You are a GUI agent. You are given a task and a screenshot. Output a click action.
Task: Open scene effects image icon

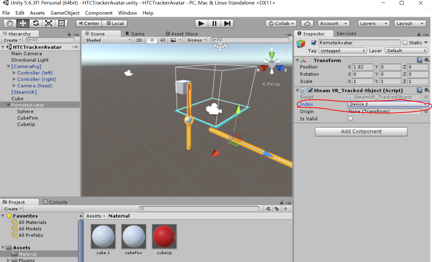pyautogui.click(x=173, y=40)
